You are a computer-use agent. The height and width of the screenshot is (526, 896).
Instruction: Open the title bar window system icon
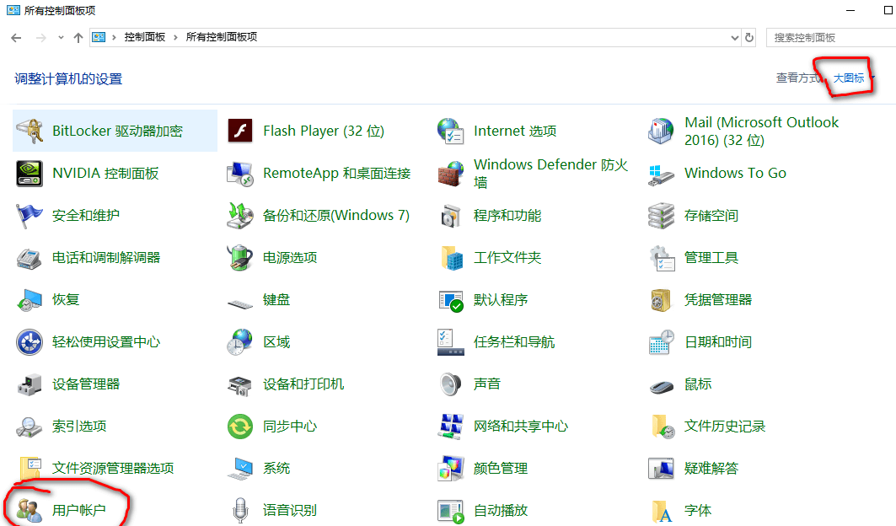click(13, 10)
